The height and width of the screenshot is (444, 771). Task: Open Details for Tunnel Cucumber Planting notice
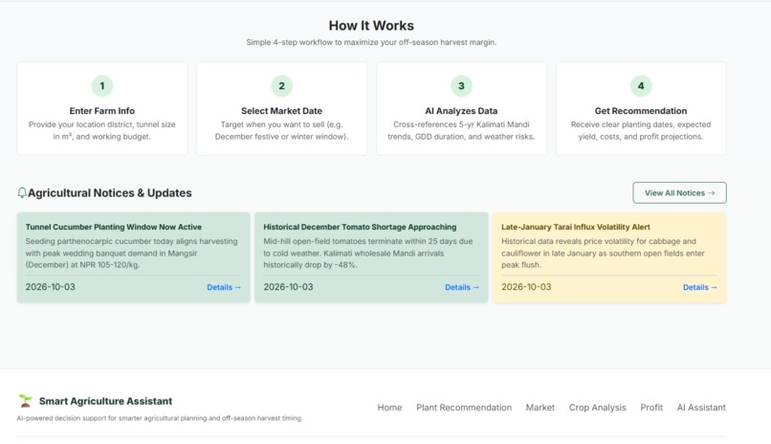pos(224,287)
